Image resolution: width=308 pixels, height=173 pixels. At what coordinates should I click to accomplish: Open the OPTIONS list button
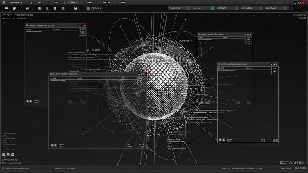[94, 8]
